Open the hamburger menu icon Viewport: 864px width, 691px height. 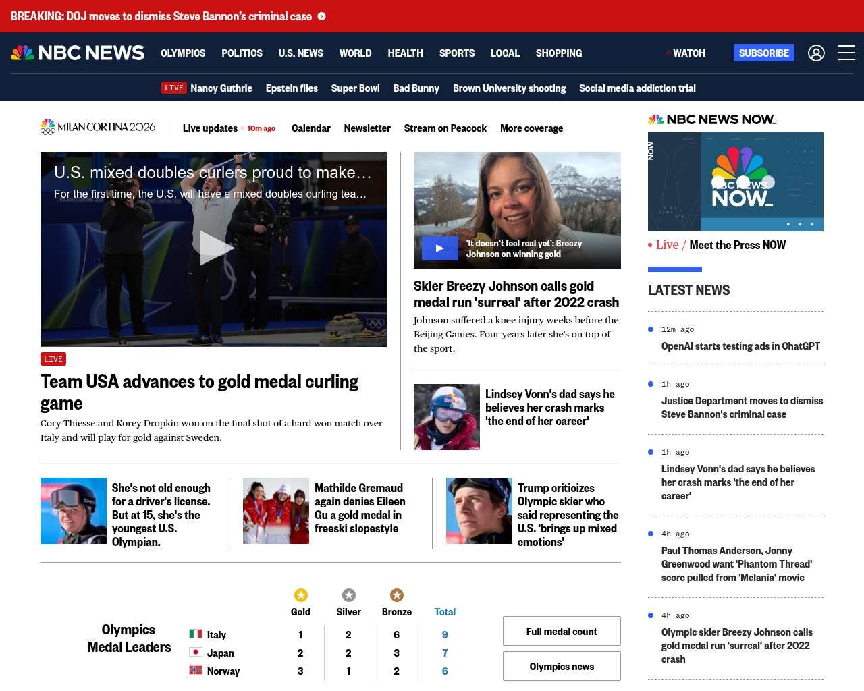846,53
